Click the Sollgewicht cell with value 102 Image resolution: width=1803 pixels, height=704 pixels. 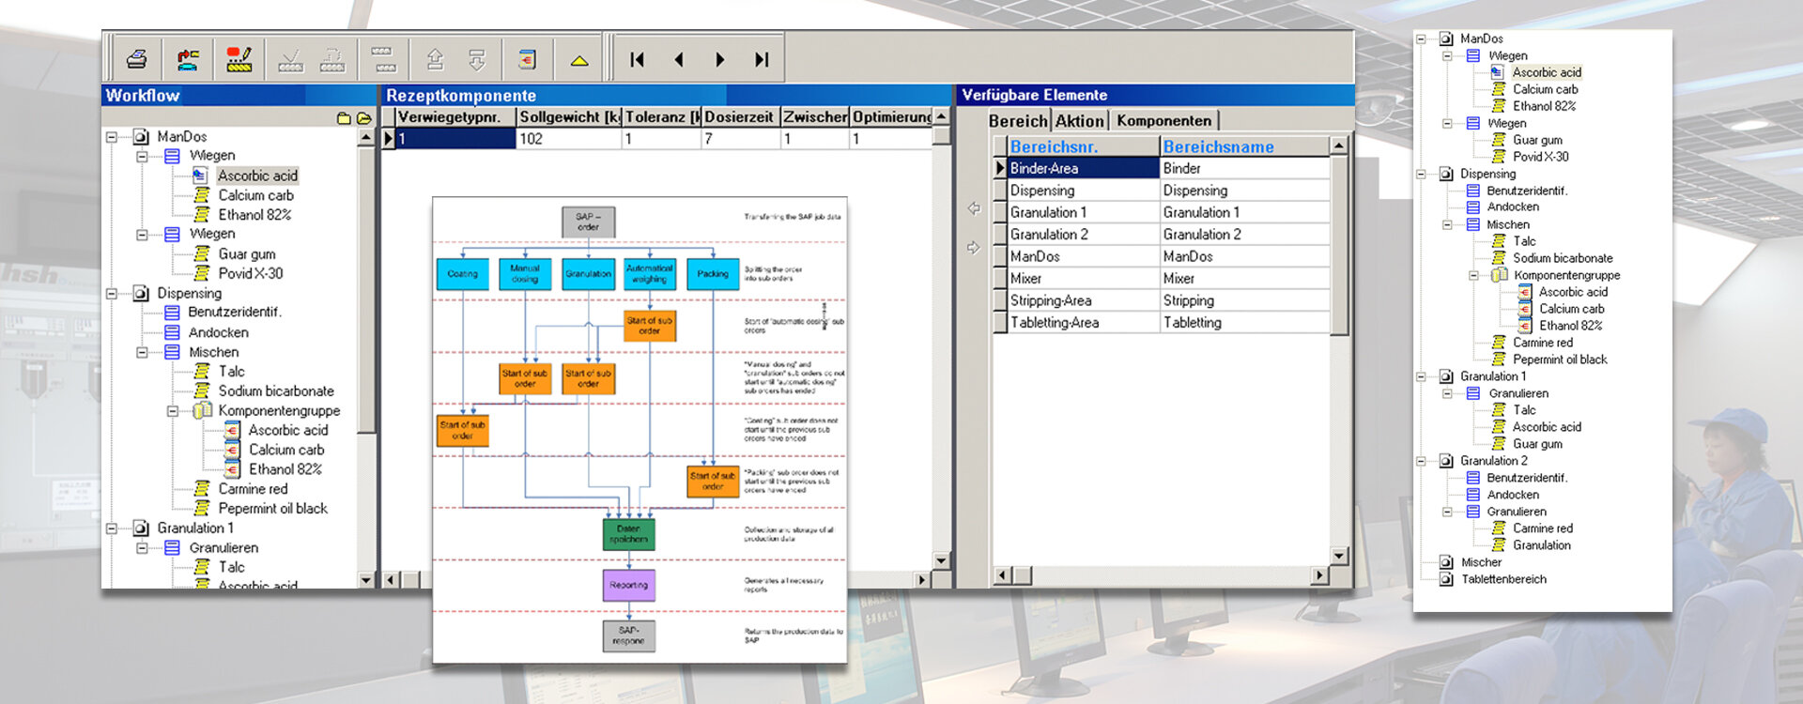[569, 139]
